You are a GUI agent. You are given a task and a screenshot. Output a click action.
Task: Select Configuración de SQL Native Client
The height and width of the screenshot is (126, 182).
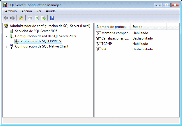pyautogui.click(x=42, y=46)
